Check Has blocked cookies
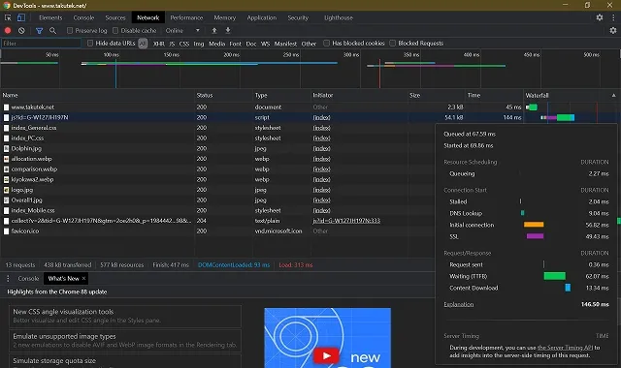Viewport: 621px width, 368px height. pos(326,43)
